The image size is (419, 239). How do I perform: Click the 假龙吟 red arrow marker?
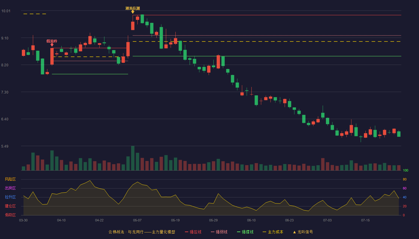tap(52, 45)
